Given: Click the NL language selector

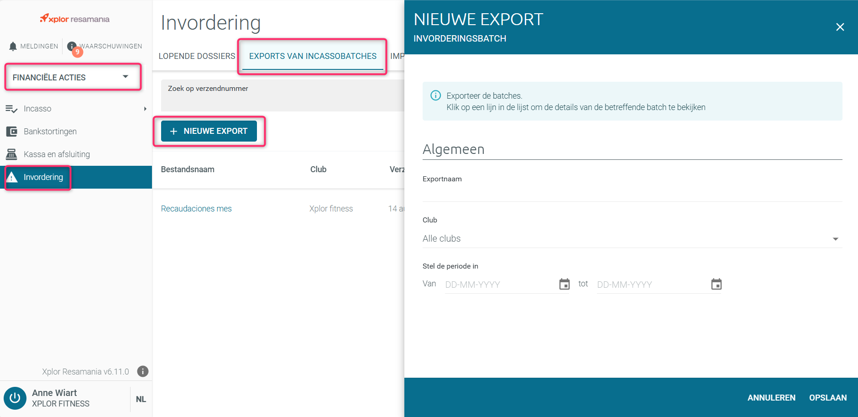Looking at the screenshot, I should point(141,399).
